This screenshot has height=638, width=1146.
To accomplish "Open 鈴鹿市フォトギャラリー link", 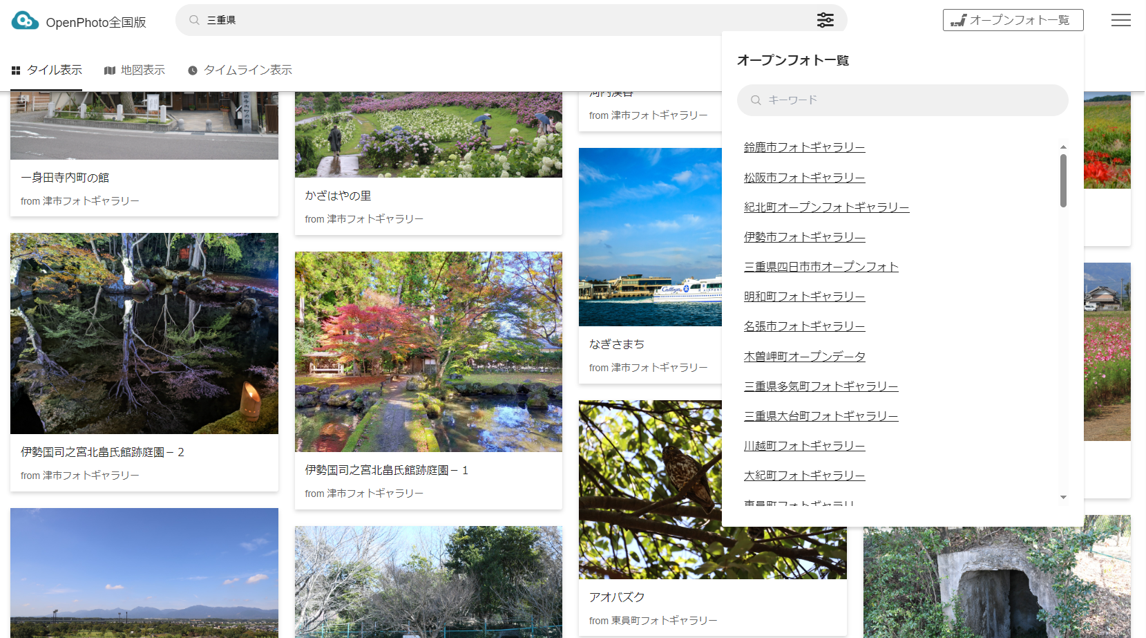I will click(x=804, y=147).
